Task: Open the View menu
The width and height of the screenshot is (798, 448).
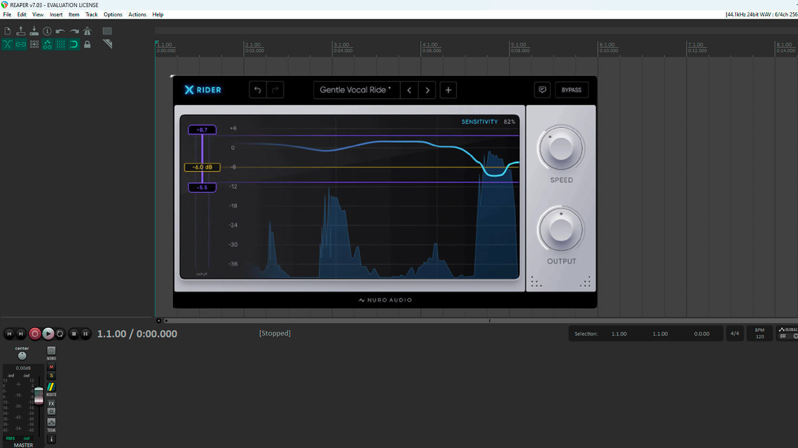Action: pos(38,15)
